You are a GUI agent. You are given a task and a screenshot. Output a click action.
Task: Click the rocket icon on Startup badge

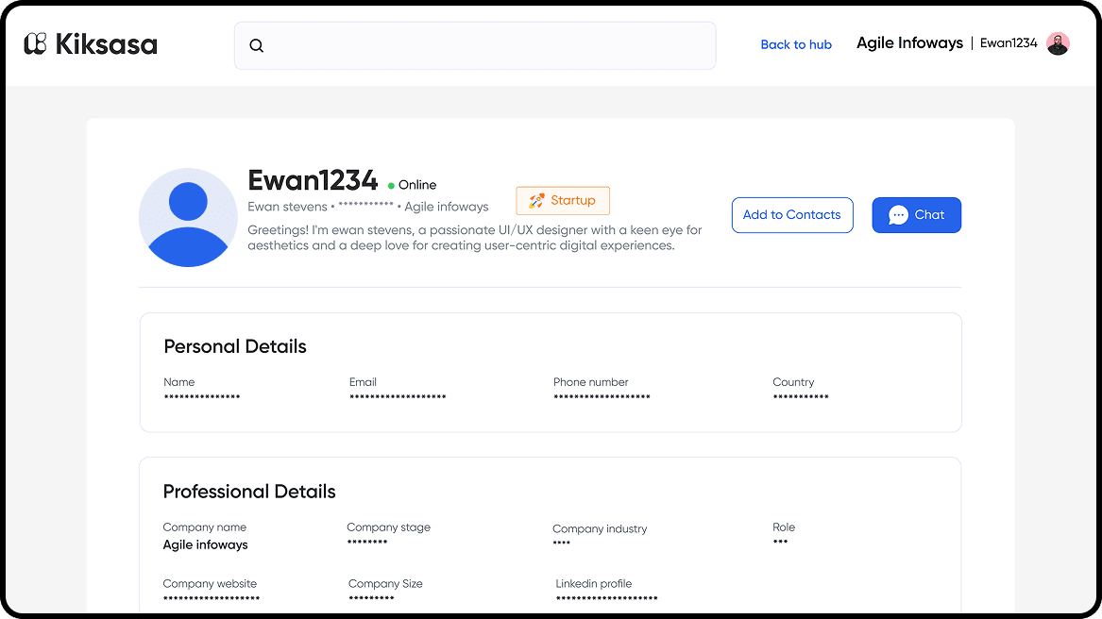pyautogui.click(x=537, y=201)
